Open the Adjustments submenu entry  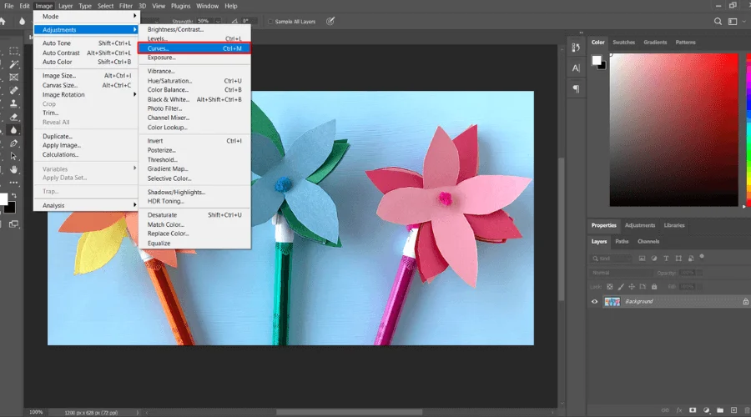coord(86,30)
